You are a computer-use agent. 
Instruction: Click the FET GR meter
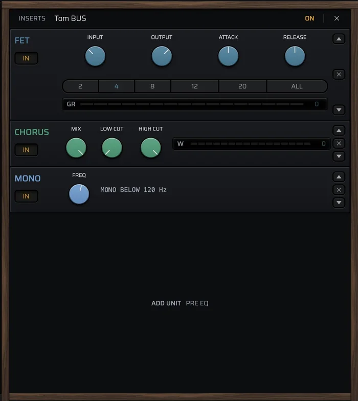pos(195,104)
